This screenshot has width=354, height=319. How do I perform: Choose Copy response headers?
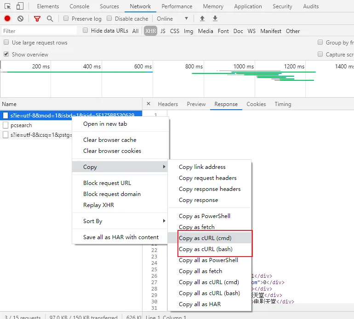point(210,189)
